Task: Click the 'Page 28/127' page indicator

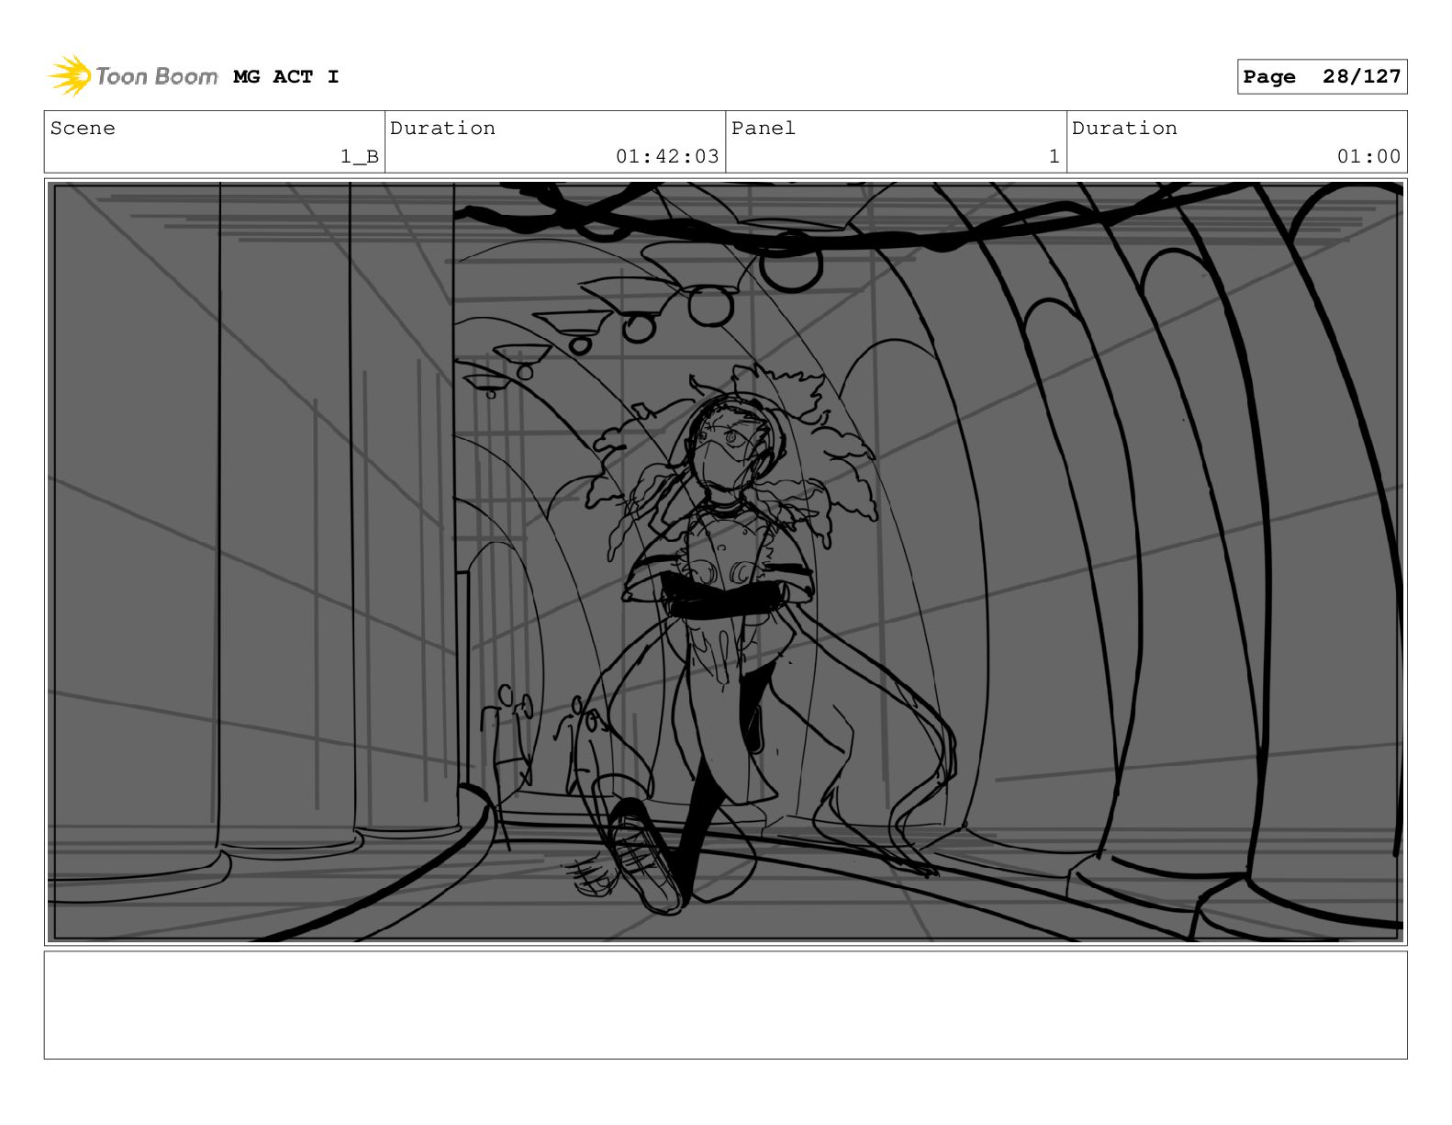Action: [1322, 77]
